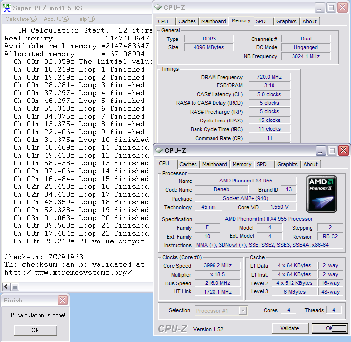The height and width of the screenshot is (342, 351).
Task: Click the Cycle Time (tRAS) value 15 clocks
Action: pyautogui.click(x=269, y=121)
